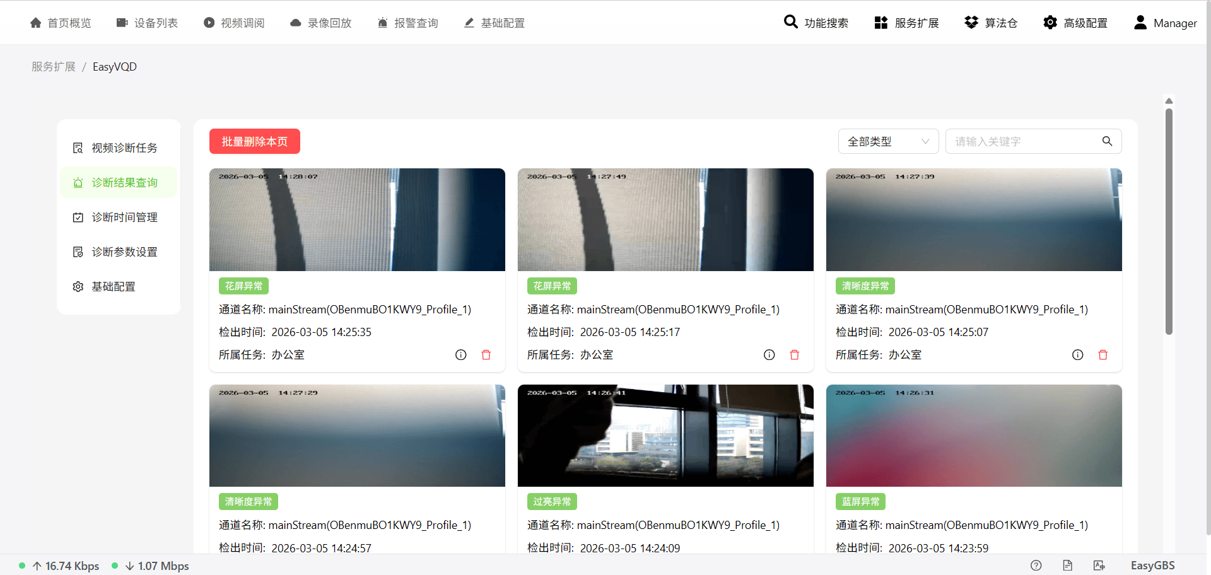Open thumbnail detected at 14:25:07

pyautogui.click(x=974, y=219)
